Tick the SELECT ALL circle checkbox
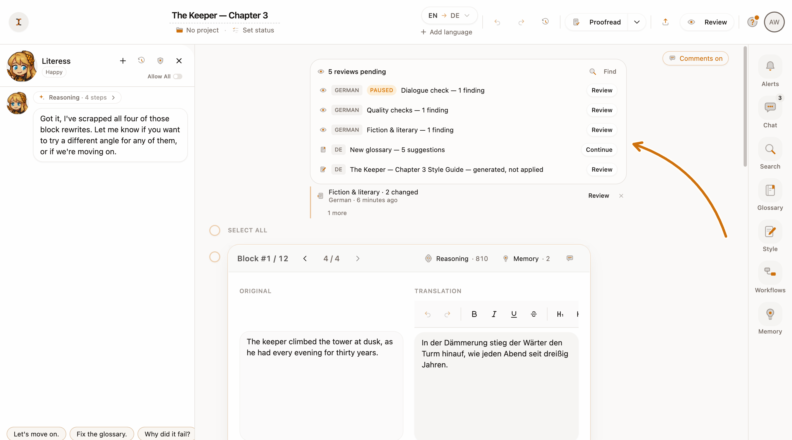 pos(215,230)
